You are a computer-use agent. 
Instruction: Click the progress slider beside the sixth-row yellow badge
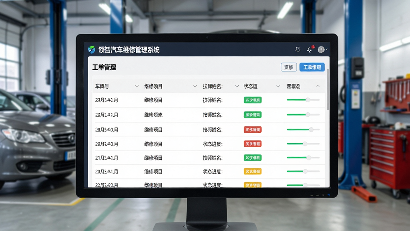(x=303, y=171)
